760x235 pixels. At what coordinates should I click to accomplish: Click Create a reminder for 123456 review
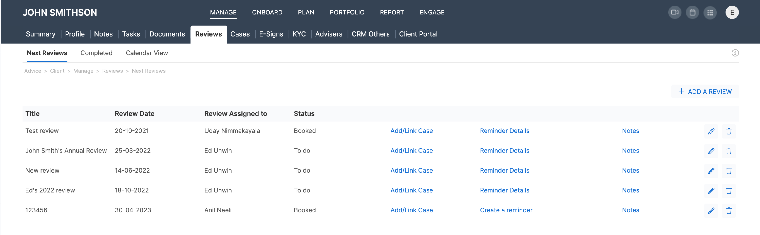tap(506, 210)
